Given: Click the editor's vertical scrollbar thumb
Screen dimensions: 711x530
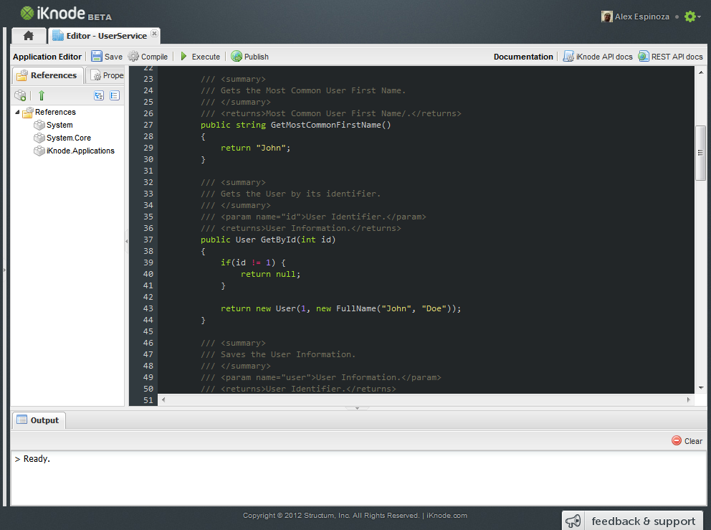Looking at the screenshot, I should 700,152.
